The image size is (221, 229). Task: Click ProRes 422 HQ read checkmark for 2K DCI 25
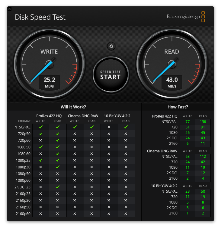pyautogui.click(x=57, y=187)
